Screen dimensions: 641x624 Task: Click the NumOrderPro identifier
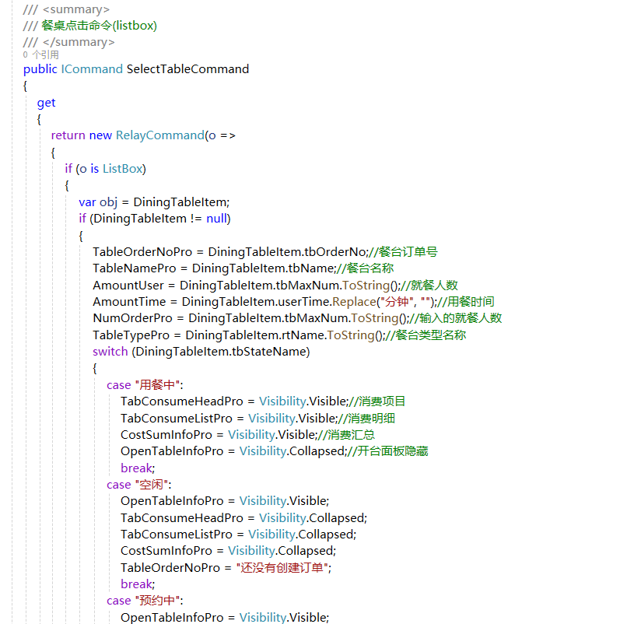pos(132,318)
